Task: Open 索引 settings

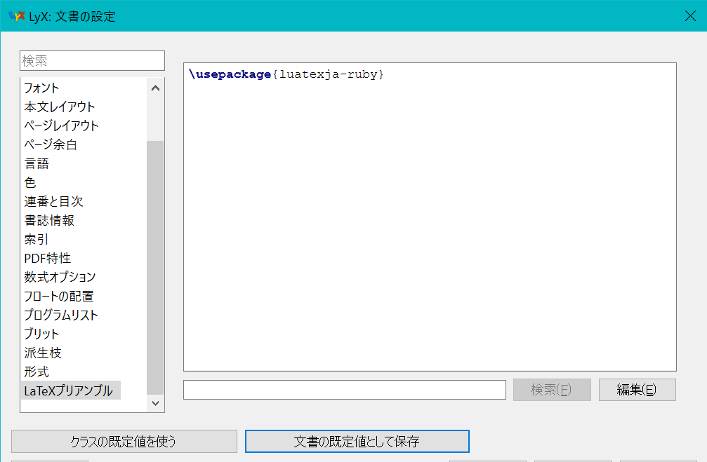Action: tap(36, 239)
